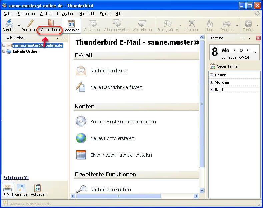The height and width of the screenshot is (208, 263).
Task: Open the Nachricht menu
Action: [x=87, y=14]
